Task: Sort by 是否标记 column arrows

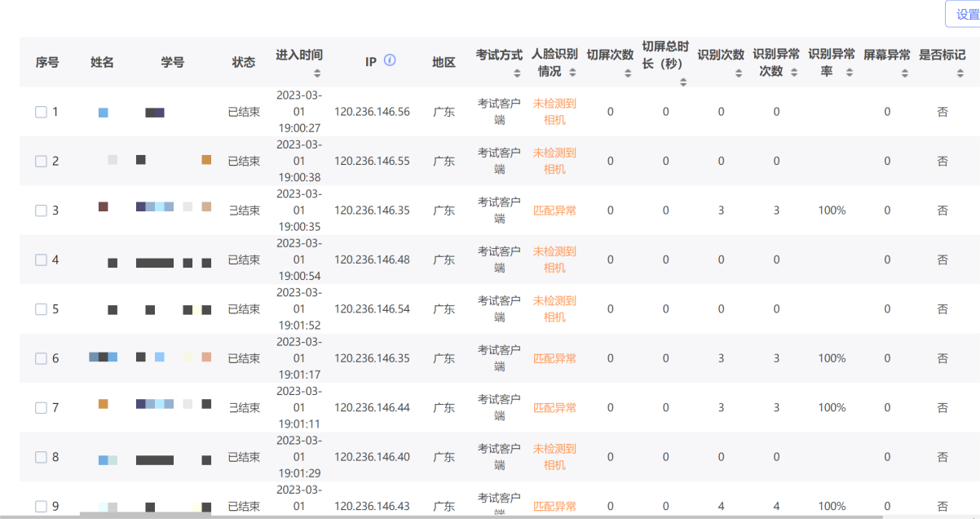Action: click(x=960, y=73)
